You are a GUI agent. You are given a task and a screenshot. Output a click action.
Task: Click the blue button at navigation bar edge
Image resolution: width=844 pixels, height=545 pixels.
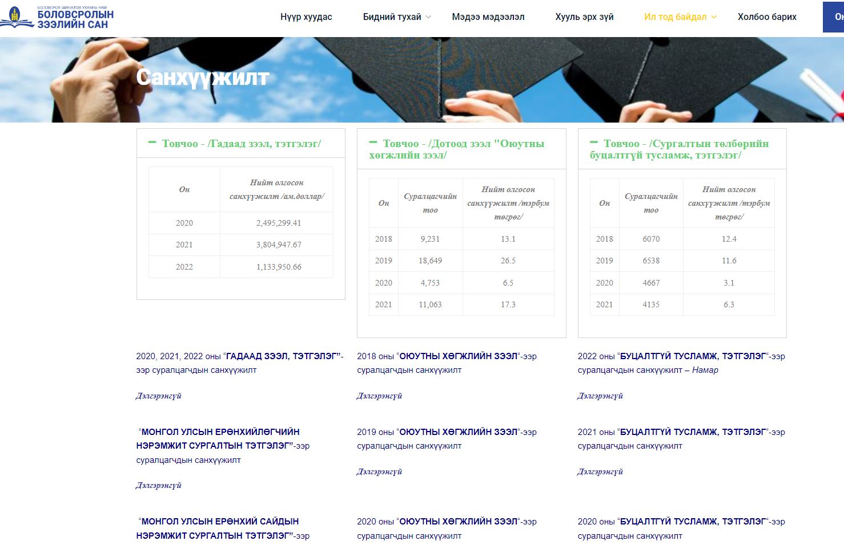[833, 17]
